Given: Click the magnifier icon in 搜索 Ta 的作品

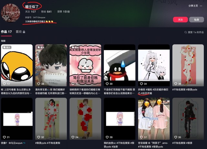Looking at the screenshot, I should click(x=185, y=32).
